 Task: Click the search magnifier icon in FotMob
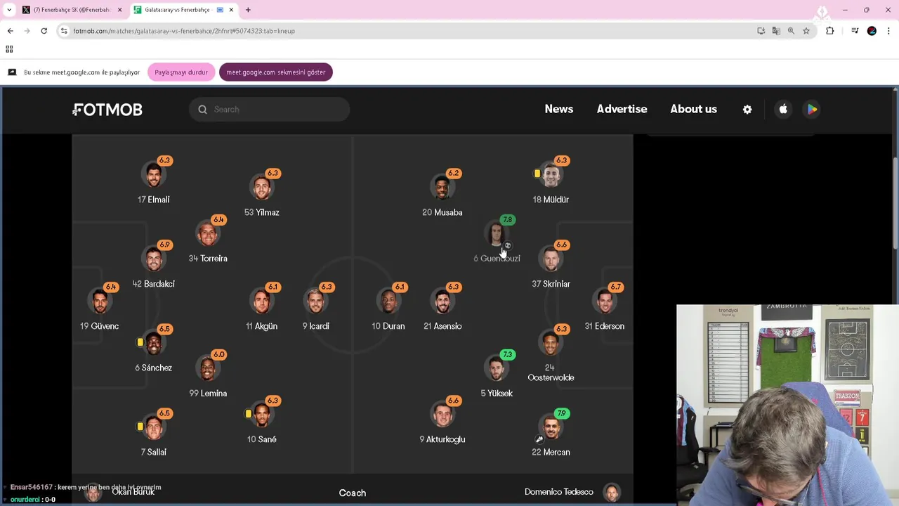point(202,110)
